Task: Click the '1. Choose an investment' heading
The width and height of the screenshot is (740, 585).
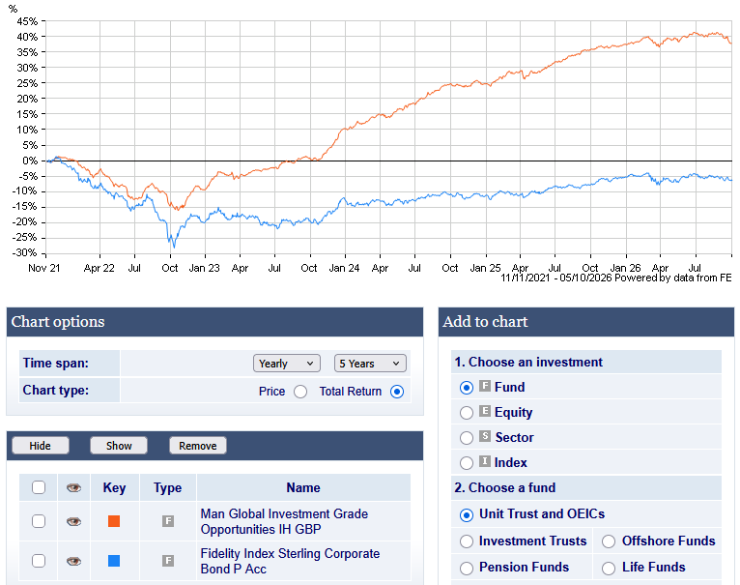Action: tap(528, 362)
